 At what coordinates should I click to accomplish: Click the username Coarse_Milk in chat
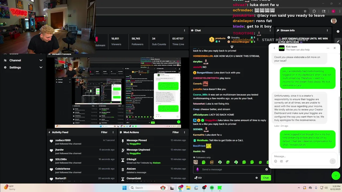200,95
